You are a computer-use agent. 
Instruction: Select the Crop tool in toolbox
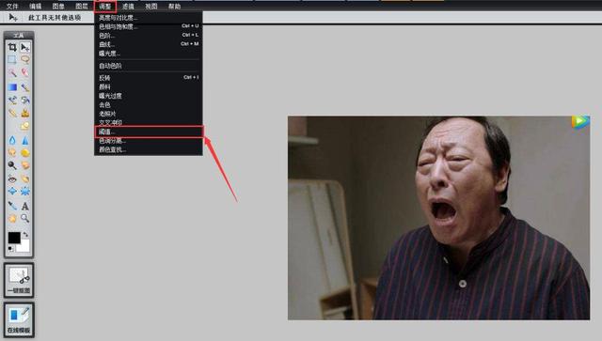tap(12, 48)
